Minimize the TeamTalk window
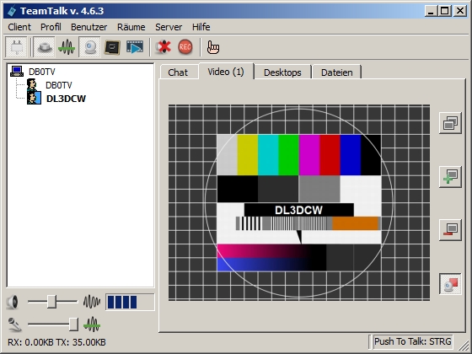Image resolution: width=472 pixels, height=354 pixels. 432,11
